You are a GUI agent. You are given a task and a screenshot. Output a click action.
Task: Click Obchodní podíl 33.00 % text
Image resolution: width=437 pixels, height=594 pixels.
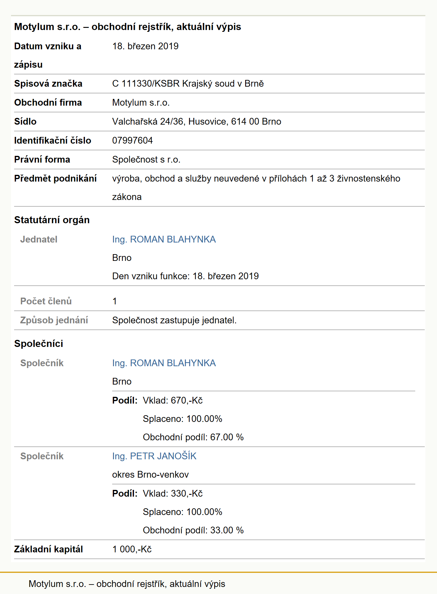(193, 530)
